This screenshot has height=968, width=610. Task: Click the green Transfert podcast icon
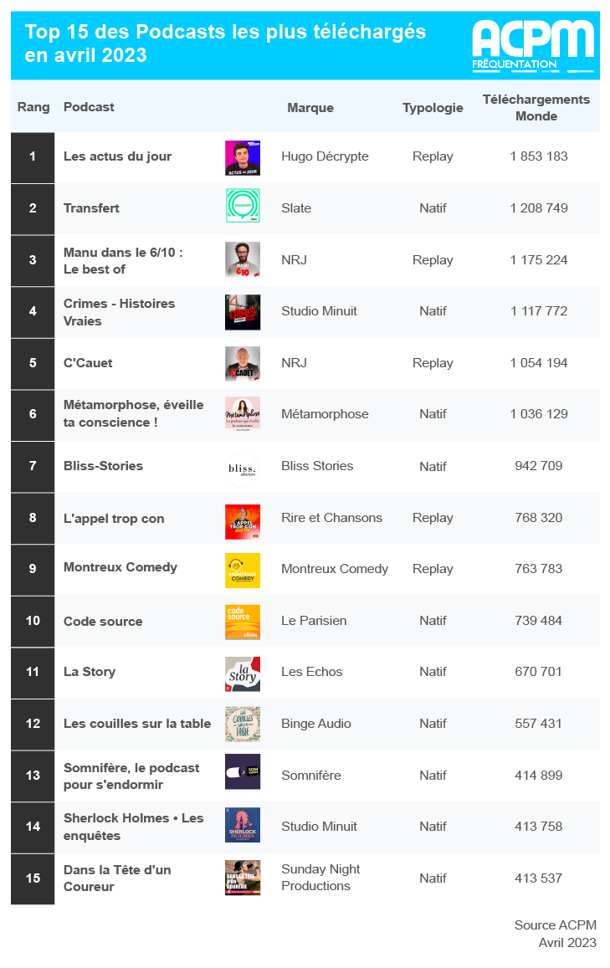tap(243, 206)
